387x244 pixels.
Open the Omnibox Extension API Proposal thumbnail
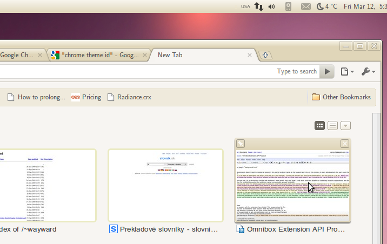pyautogui.click(x=293, y=186)
